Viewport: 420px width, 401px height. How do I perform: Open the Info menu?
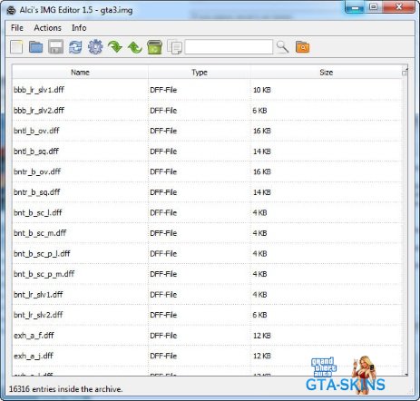pos(79,28)
